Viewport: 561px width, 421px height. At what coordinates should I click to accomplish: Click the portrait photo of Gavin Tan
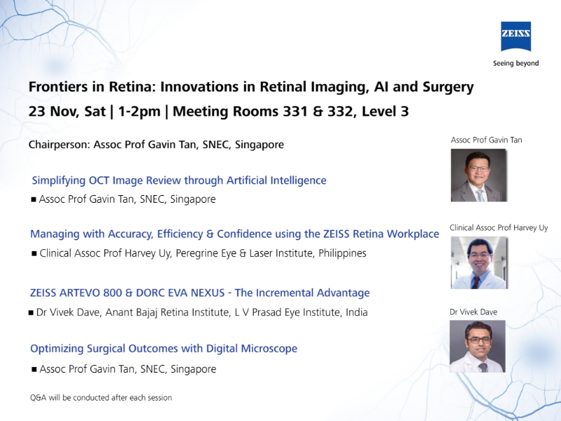[478, 175]
